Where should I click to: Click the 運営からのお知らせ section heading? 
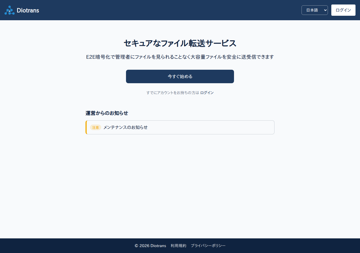(x=107, y=113)
